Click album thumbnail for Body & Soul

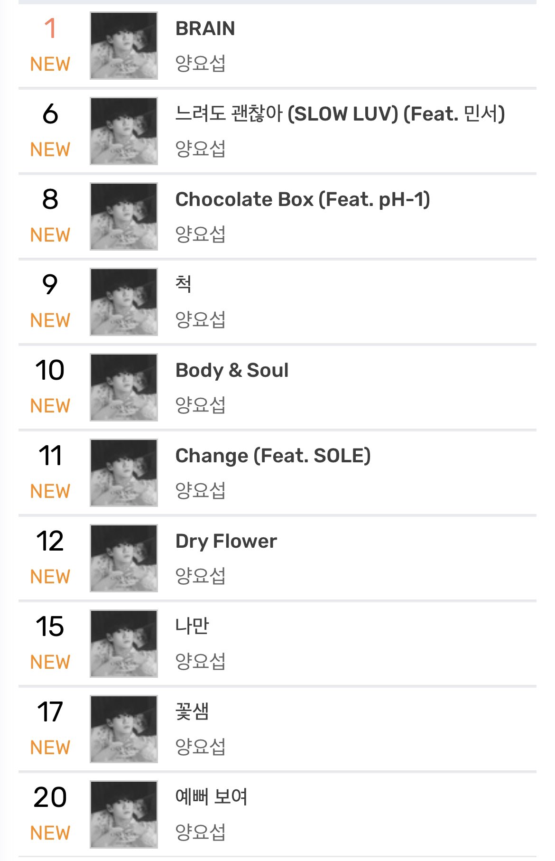point(124,387)
